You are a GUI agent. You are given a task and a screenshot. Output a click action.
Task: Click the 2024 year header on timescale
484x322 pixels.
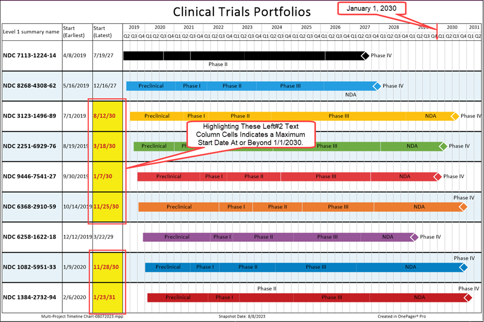click(x=276, y=27)
